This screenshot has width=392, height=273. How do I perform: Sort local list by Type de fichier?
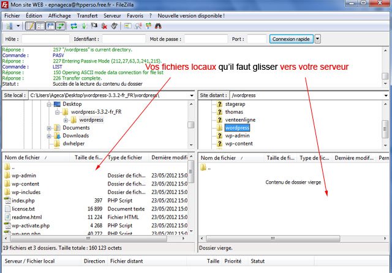point(126,157)
